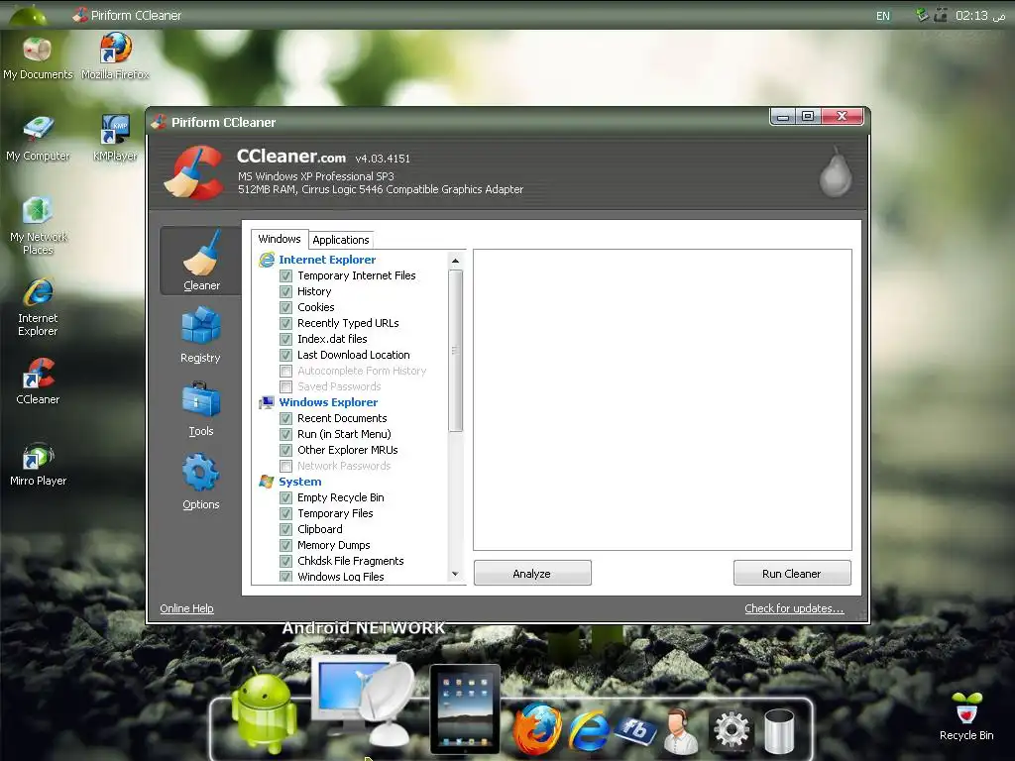Click the CCleaner logo in header

194,172
